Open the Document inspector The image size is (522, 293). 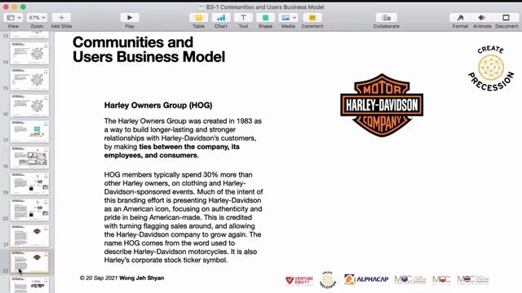(506, 18)
